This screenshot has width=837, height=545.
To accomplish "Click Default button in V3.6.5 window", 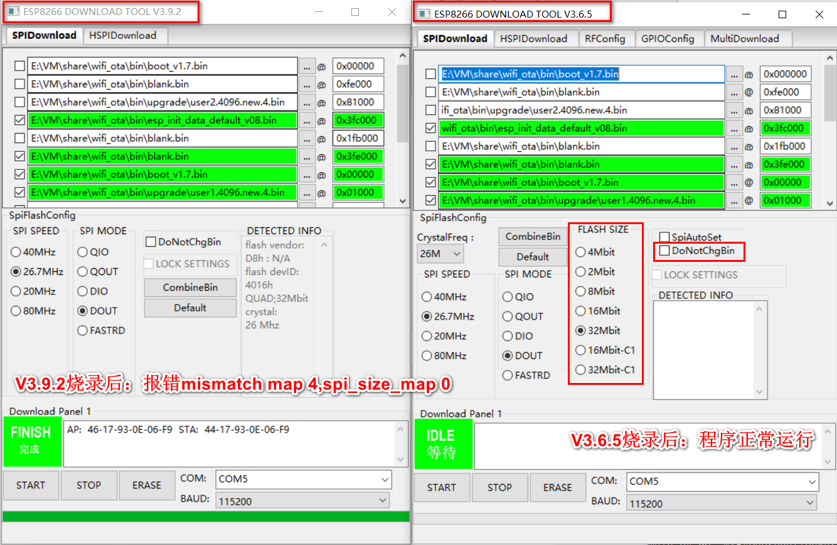I will [x=533, y=257].
